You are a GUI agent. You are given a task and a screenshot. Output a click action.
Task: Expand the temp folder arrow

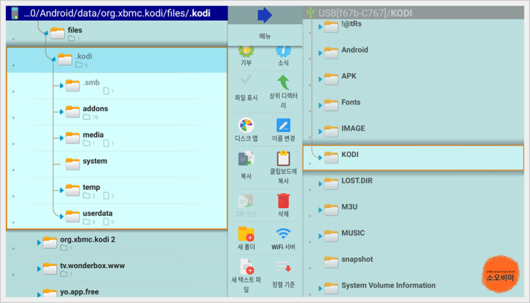(x=61, y=190)
